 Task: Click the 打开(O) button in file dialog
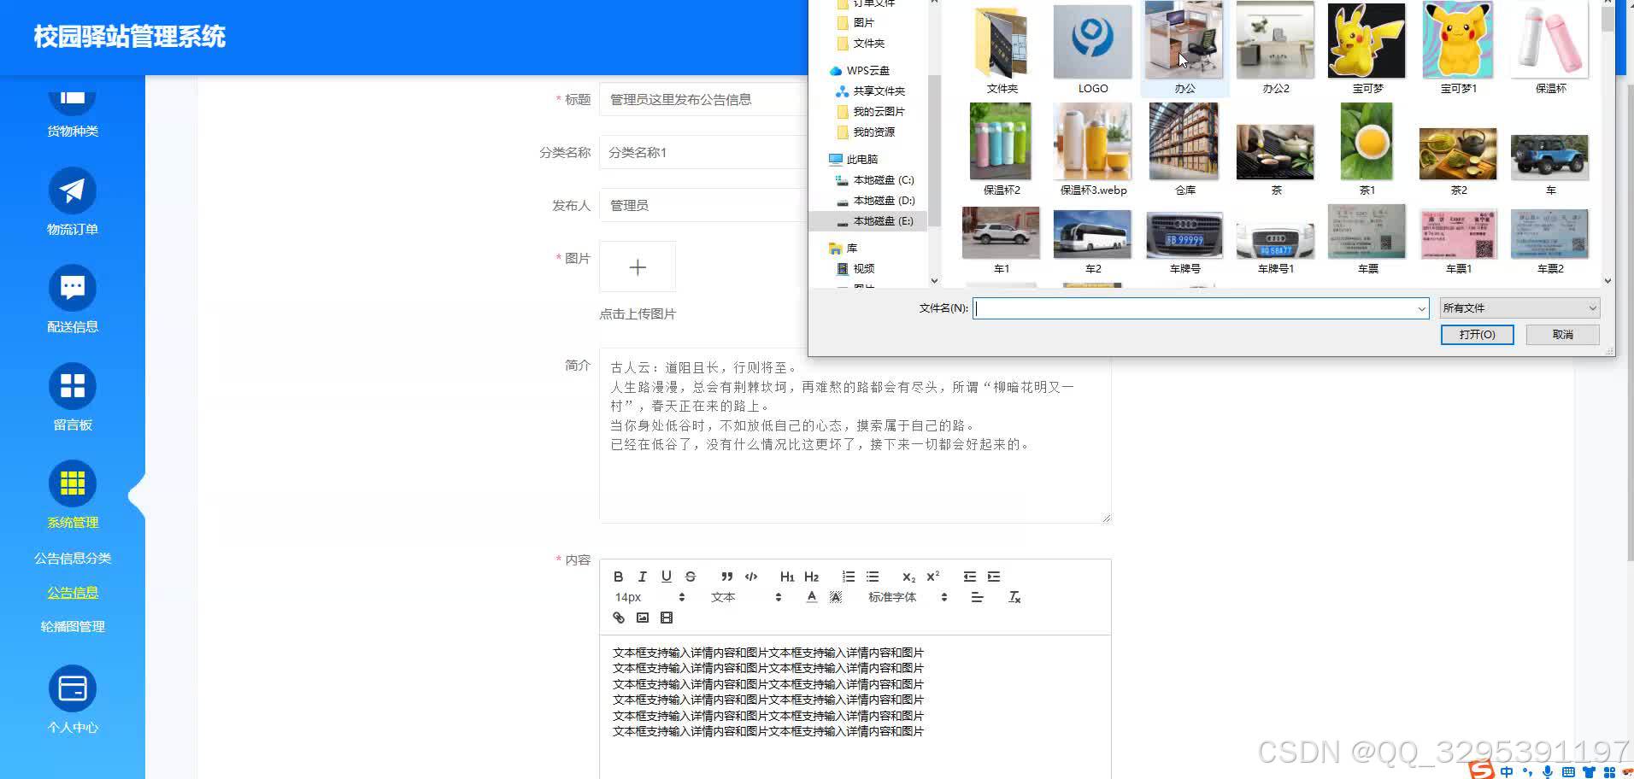tap(1477, 335)
